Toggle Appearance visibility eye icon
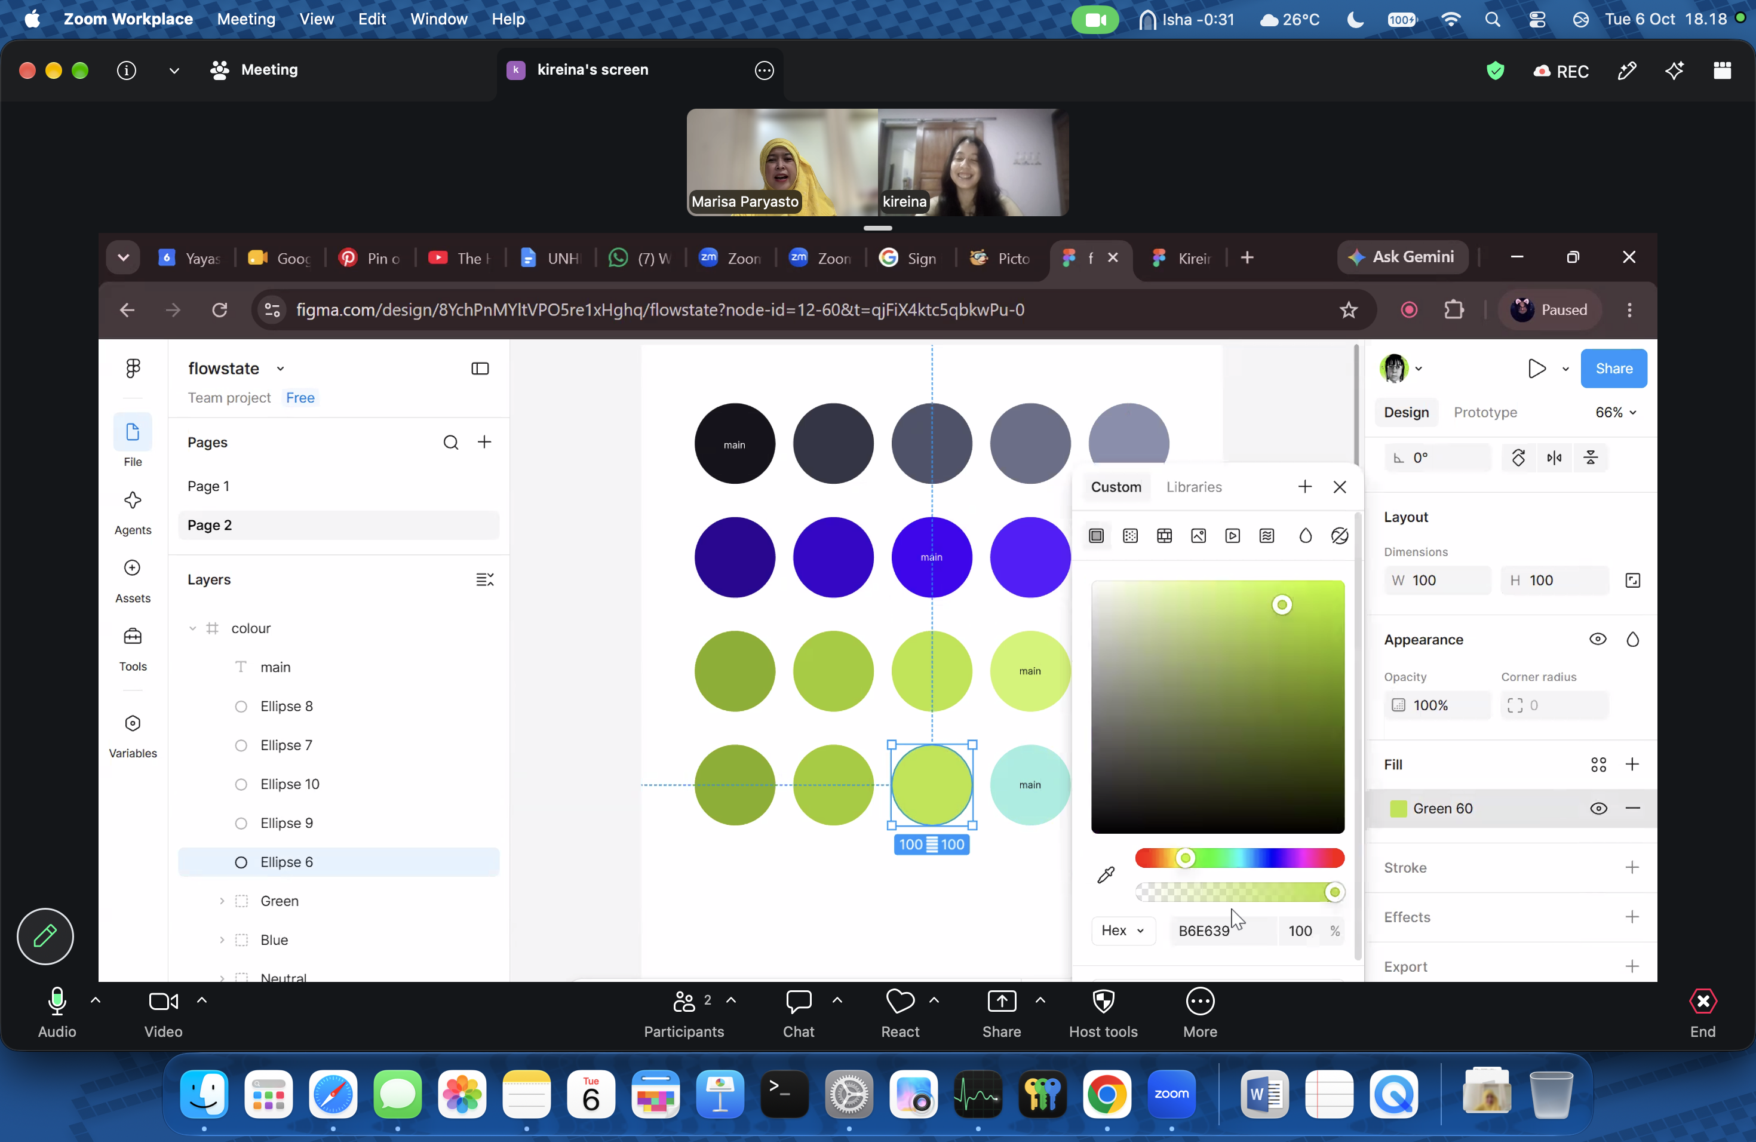 (x=1598, y=640)
